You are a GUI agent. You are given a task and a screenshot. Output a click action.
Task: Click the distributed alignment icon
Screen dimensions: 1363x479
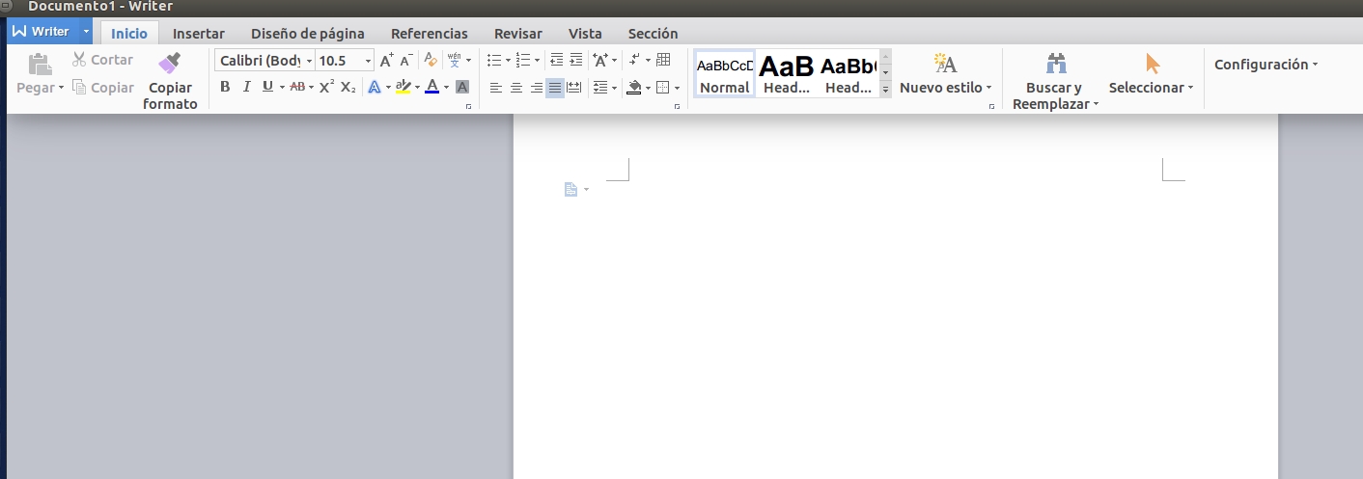tap(574, 88)
